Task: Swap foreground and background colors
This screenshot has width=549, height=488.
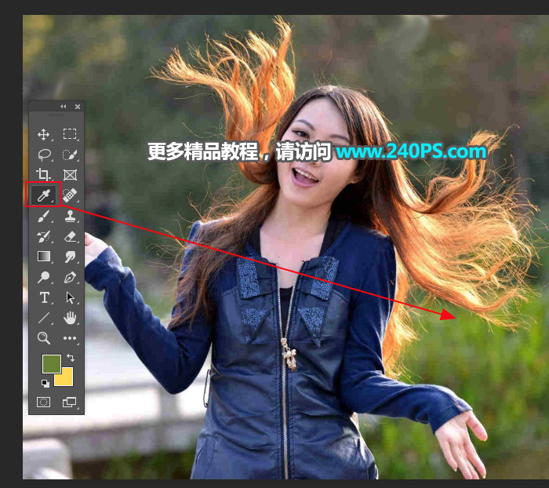Action: point(71,357)
